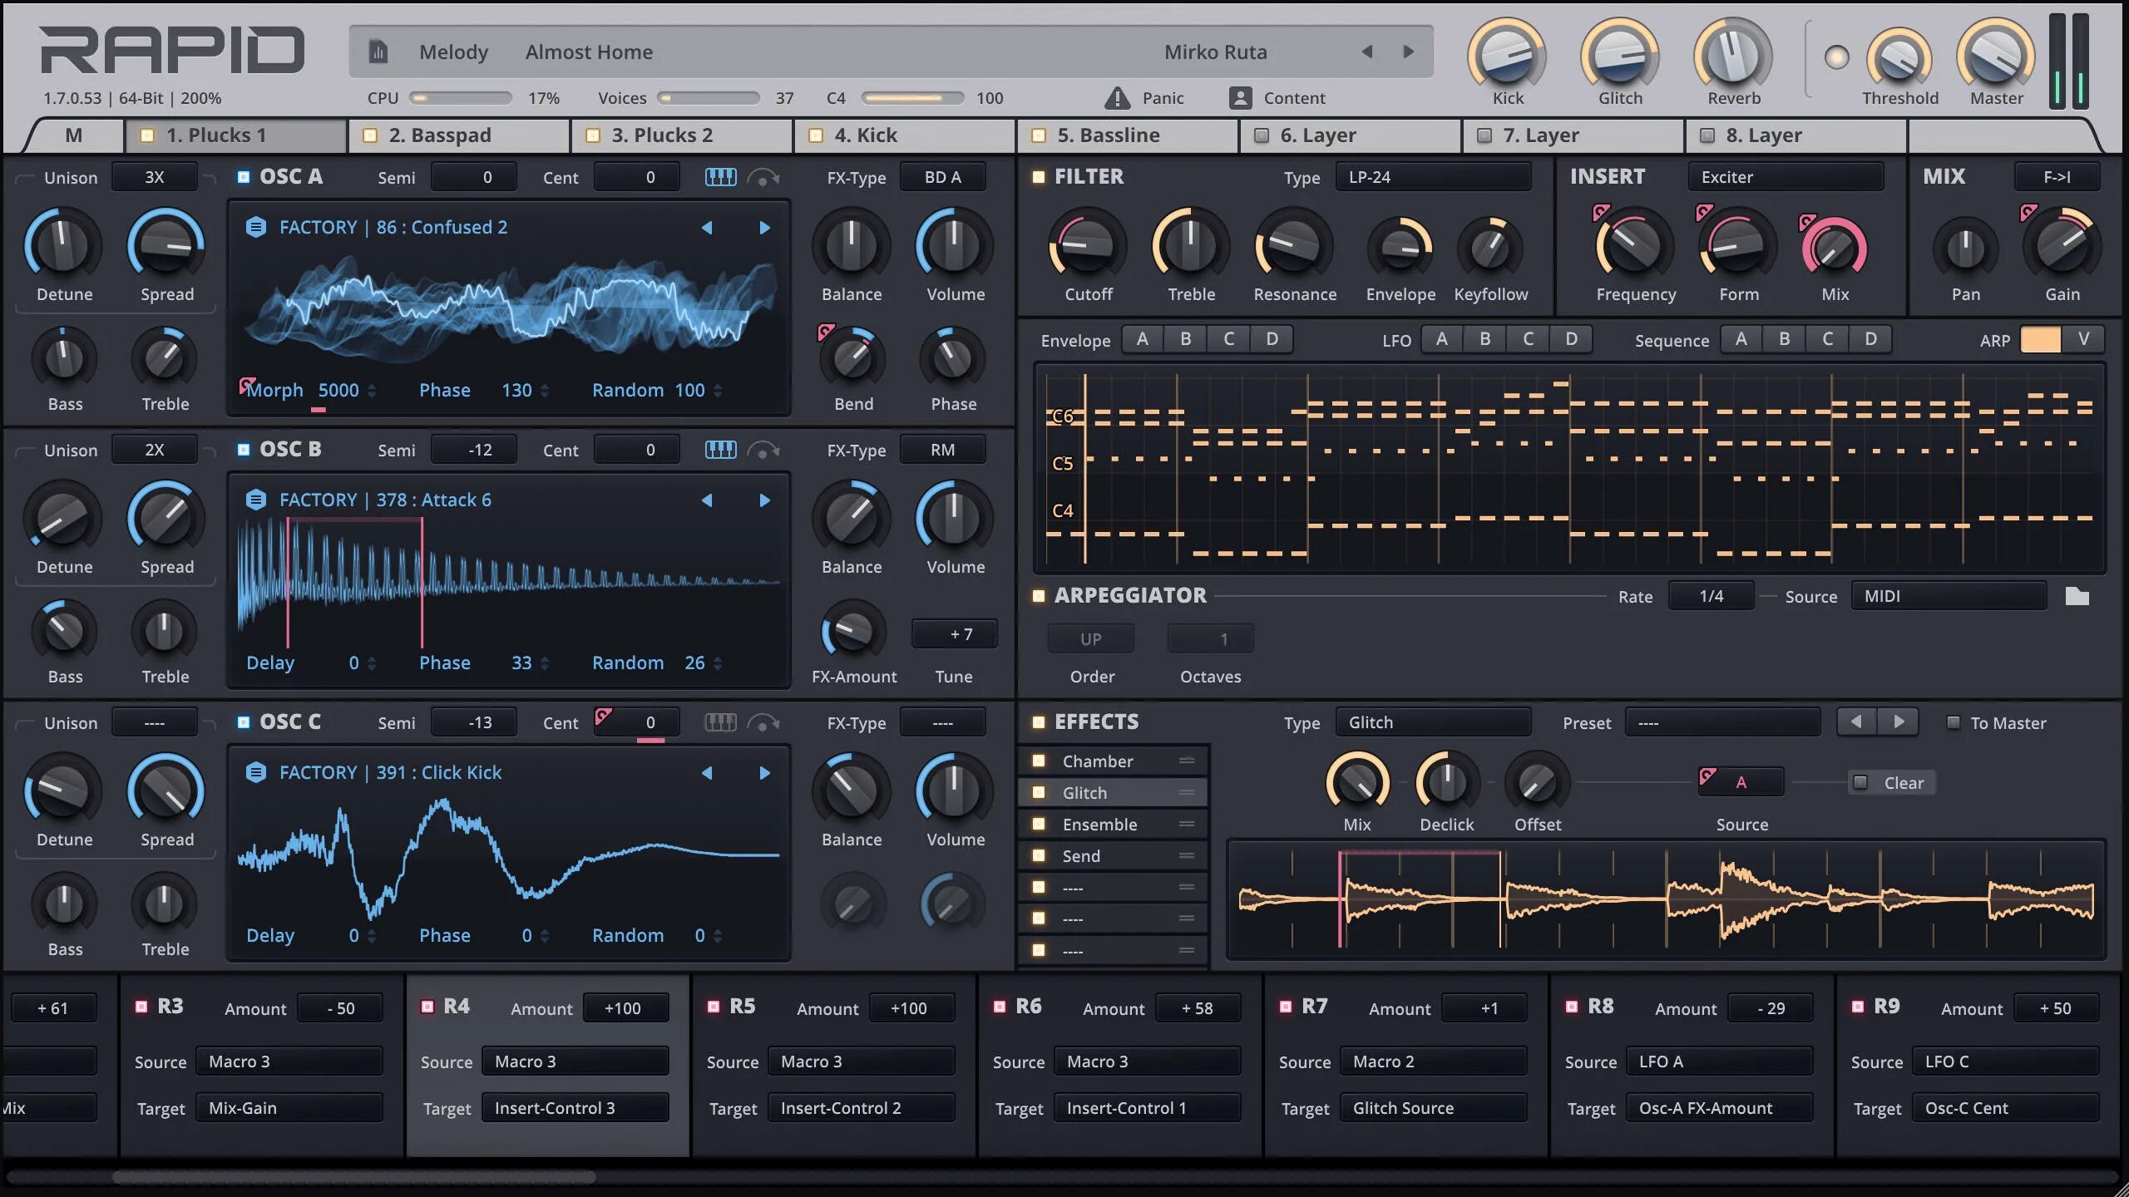This screenshot has height=1197, width=2129.
Task: Click the OSC B waveform display icon
Action: click(719, 451)
